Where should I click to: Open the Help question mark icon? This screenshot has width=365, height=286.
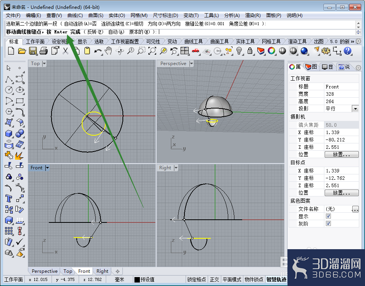point(347,51)
